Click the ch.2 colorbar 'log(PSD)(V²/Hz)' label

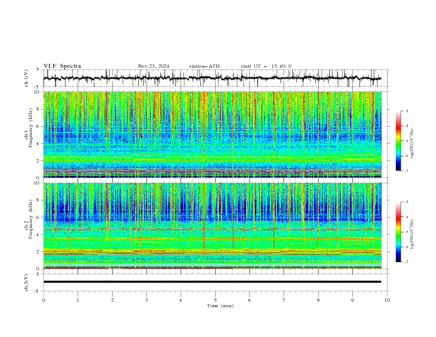tap(412, 235)
